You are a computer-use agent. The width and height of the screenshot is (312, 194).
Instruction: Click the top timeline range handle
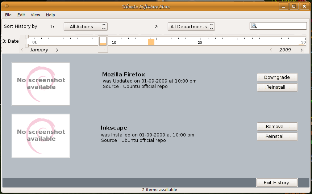pos(27,37)
